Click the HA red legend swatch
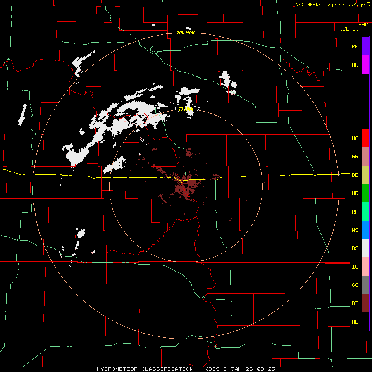372x372 pixels. pos(365,138)
